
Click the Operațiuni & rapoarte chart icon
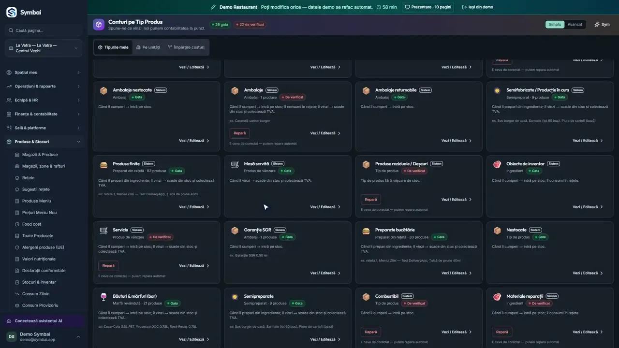[10, 87]
